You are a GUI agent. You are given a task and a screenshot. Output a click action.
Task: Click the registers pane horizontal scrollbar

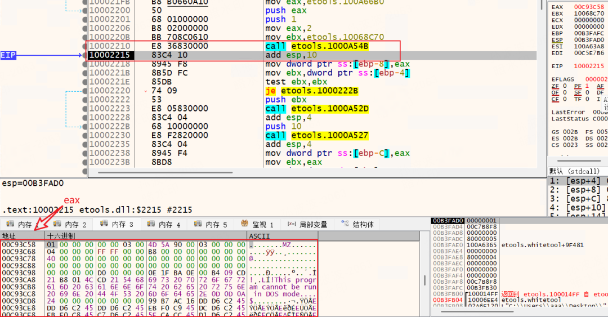click(579, 160)
